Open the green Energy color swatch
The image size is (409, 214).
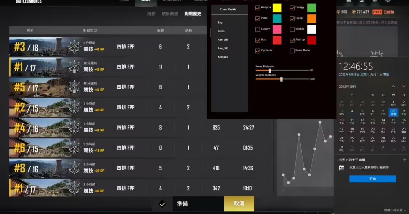point(312,8)
